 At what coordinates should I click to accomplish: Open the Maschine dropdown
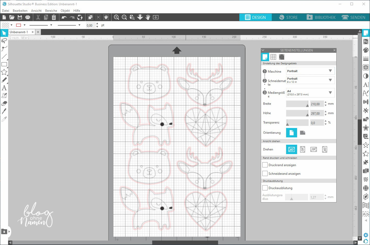tap(310, 71)
